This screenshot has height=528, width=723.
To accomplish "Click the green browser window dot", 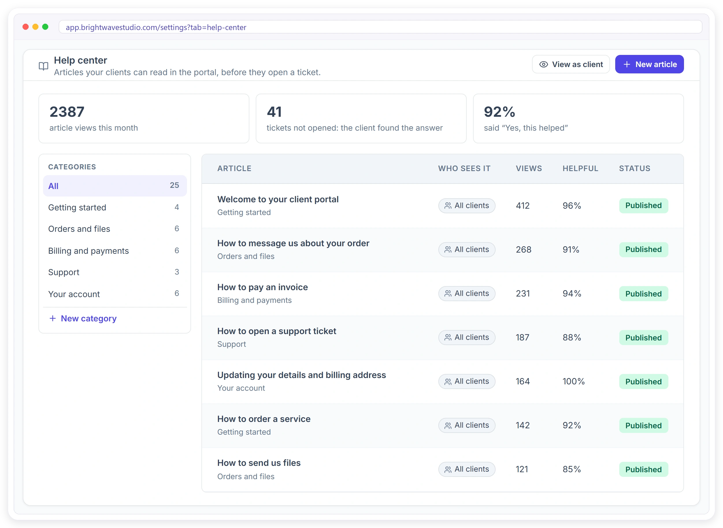I will [x=45, y=27].
